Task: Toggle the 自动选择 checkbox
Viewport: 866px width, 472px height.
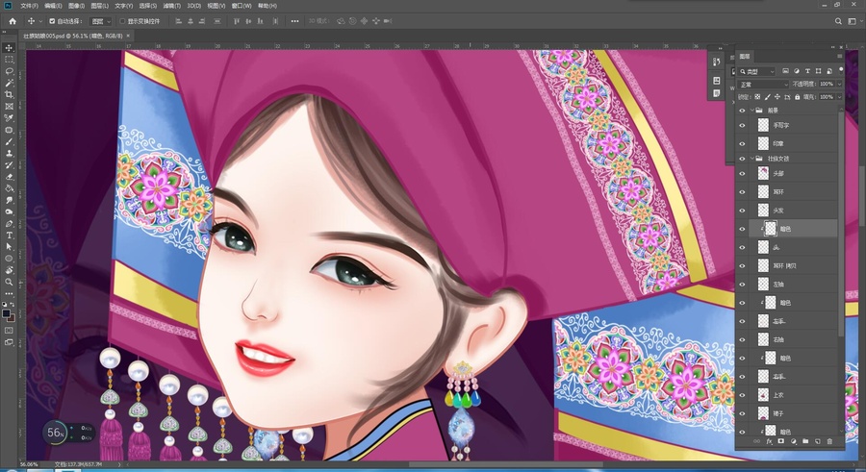Action: [x=52, y=21]
